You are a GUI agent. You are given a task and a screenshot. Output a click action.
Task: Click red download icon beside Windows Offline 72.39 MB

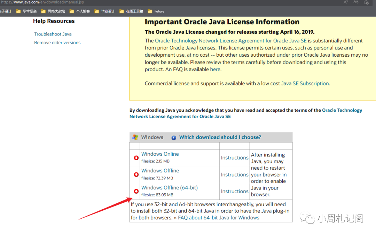click(136, 175)
